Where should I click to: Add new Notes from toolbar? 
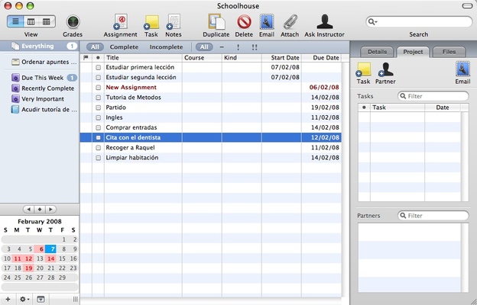pos(174,22)
